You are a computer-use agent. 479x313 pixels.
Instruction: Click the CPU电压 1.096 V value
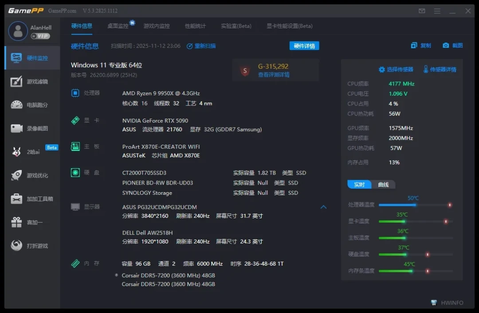pyautogui.click(x=398, y=94)
